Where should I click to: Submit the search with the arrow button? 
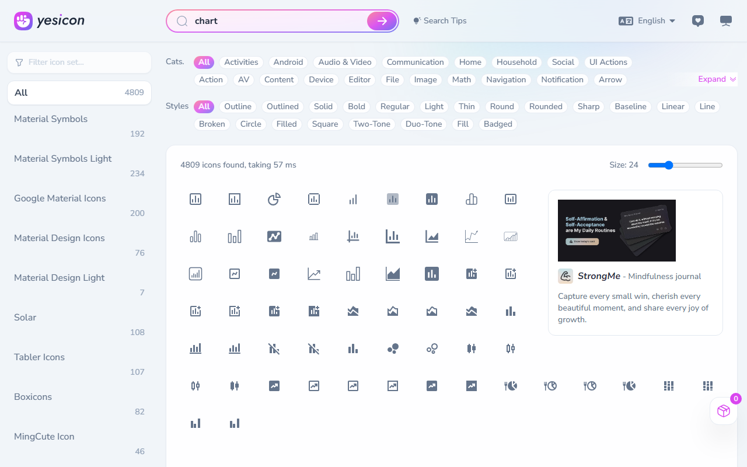(x=382, y=21)
